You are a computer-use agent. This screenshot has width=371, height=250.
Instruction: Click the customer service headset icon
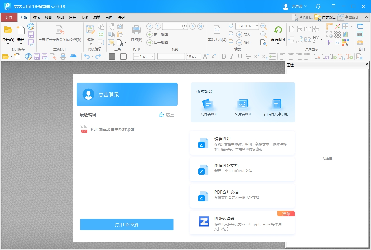tap(318, 6)
